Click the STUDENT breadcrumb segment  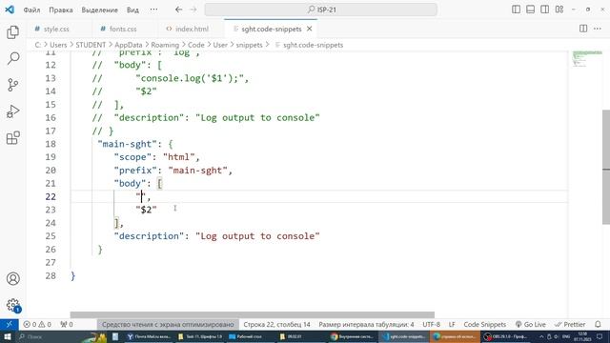coord(91,45)
